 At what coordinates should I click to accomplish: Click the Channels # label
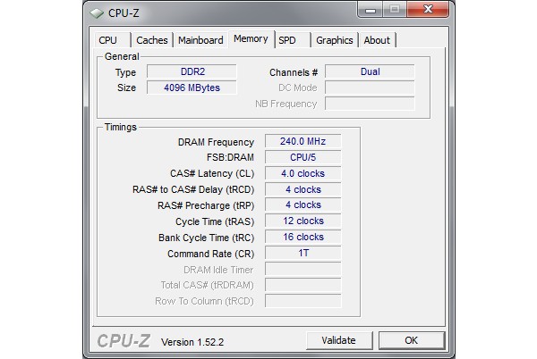point(294,72)
